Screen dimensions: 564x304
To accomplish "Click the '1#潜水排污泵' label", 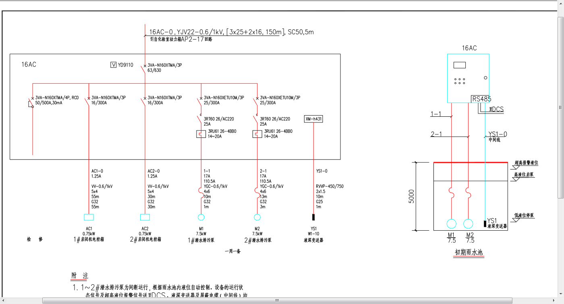I will point(201,240).
